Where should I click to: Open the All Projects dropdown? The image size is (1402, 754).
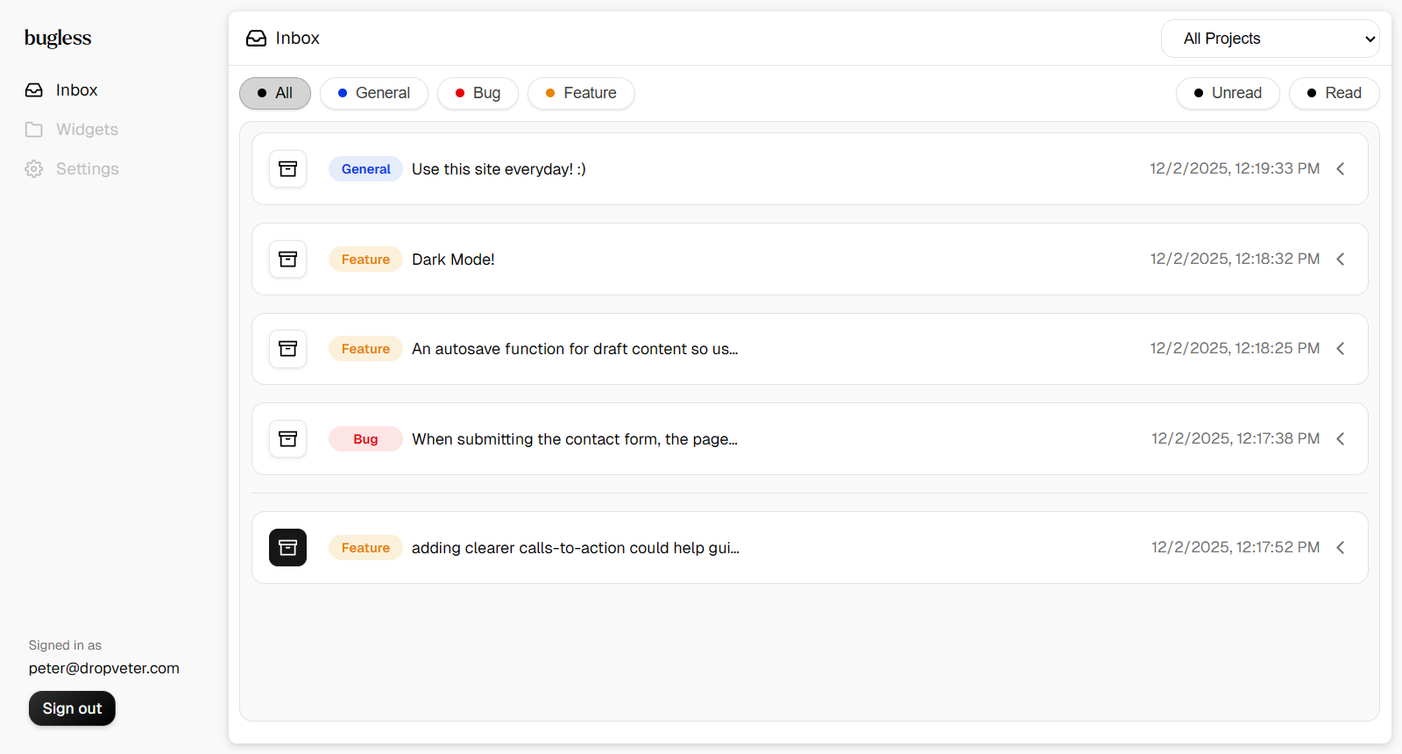click(1270, 39)
